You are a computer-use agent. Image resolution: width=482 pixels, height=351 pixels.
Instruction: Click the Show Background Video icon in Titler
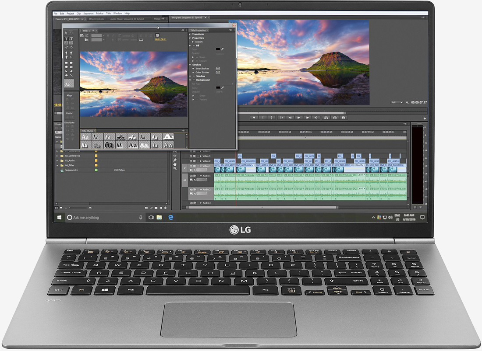pyautogui.click(x=157, y=35)
